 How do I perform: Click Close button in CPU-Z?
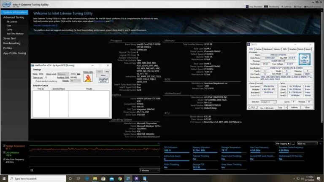(307, 108)
